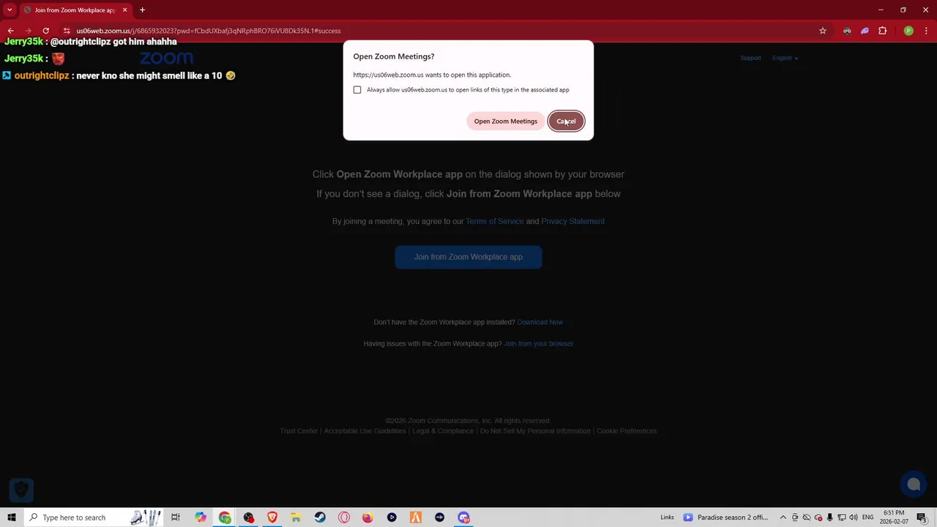The height and width of the screenshot is (527, 937).
Task: Click the Download Now link
Action: pyautogui.click(x=540, y=322)
